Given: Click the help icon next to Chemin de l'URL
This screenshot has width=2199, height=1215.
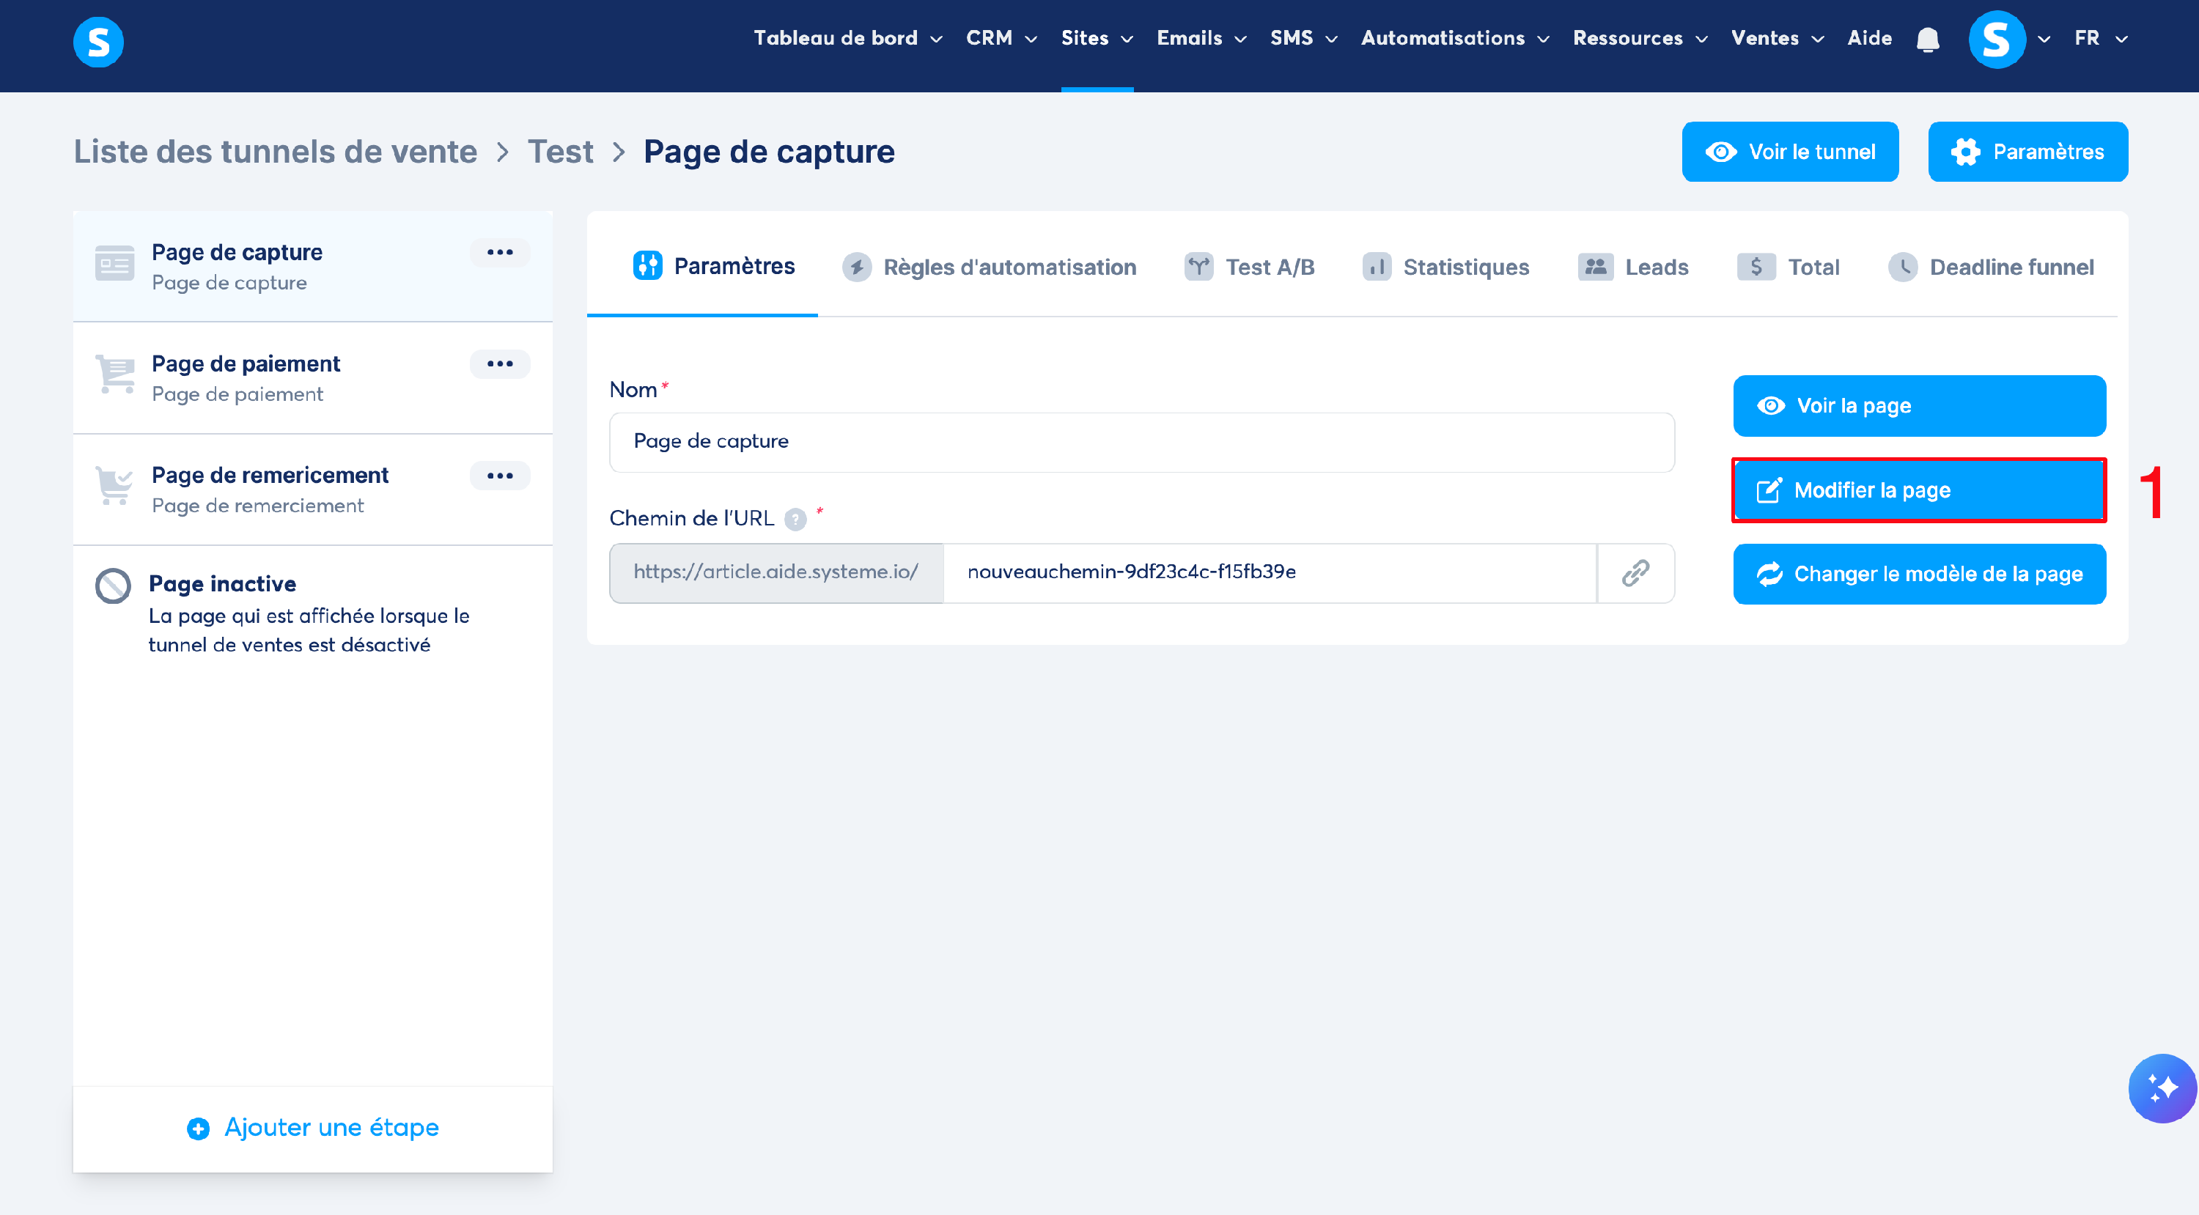Looking at the screenshot, I should (795, 520).
